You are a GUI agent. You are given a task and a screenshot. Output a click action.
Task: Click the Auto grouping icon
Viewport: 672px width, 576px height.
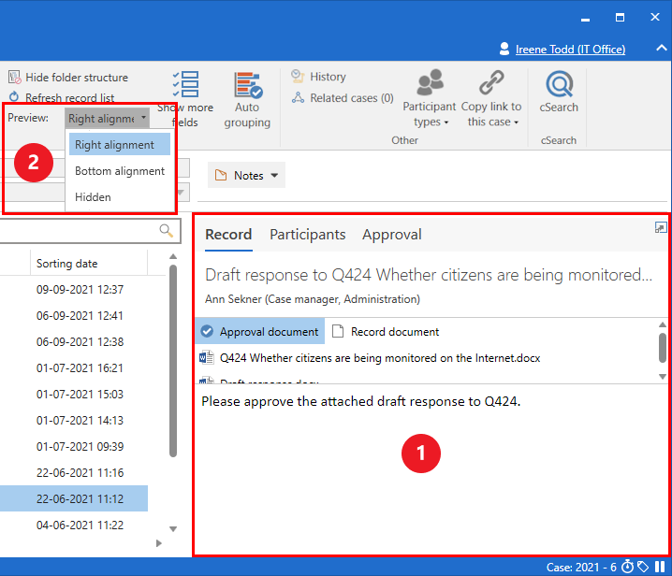pyautogui.click(x=248, y=84)
